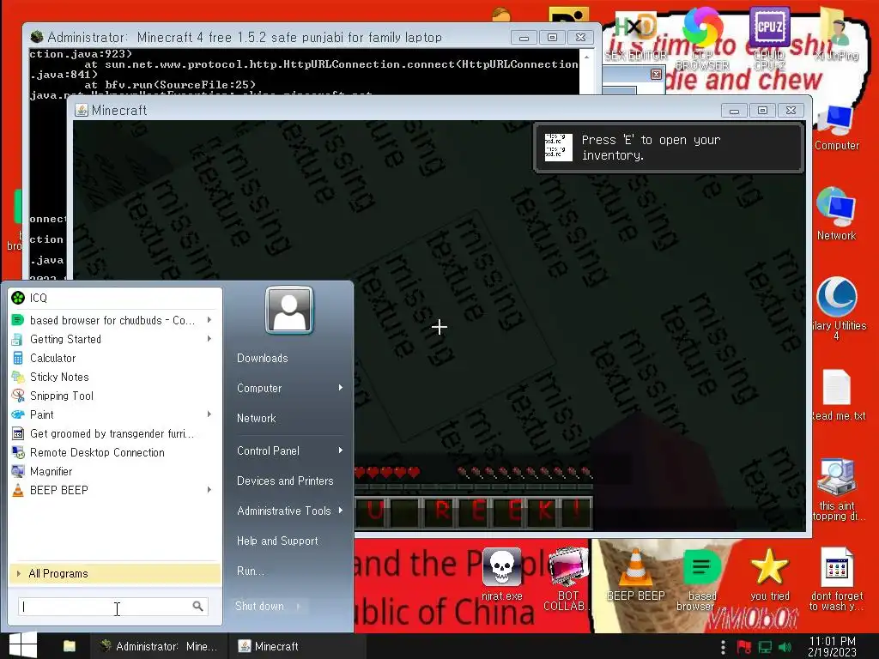Expand based browser for chudbuds submenu arrow

pos(209,320)
